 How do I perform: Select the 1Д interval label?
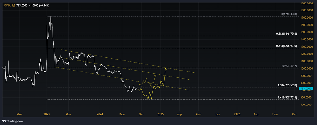[13, 5]
